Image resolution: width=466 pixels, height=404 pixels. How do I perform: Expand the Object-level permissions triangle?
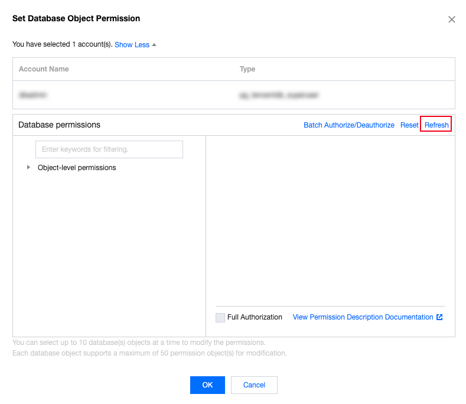click(x=28, y=168)
